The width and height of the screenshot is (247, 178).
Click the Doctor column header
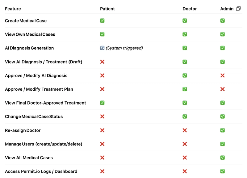pos(190,9)
